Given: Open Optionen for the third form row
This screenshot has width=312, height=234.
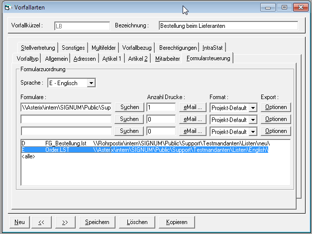Looking at the screenshot, I should point(276,131).
